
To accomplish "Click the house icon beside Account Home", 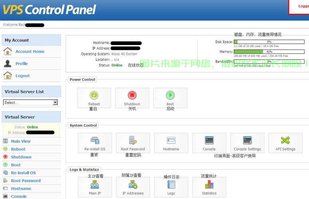I will 8,51.
